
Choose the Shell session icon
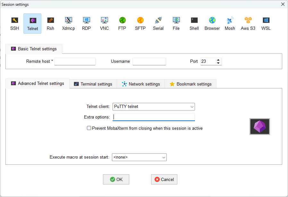click(x=194, y=23)
